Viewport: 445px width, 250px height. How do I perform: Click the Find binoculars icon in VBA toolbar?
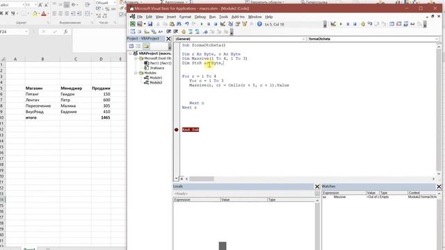(179, 24)
